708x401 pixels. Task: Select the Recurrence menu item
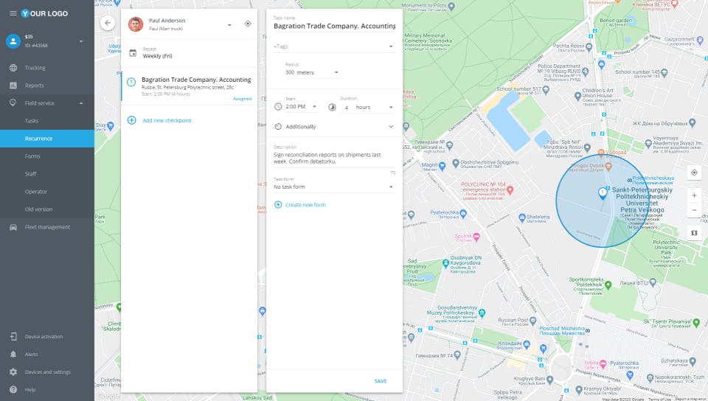(47, 139)
